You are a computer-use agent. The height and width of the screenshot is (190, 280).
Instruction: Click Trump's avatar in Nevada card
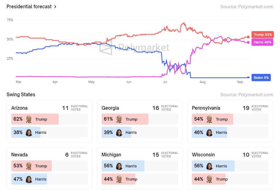tap(29, 166)
